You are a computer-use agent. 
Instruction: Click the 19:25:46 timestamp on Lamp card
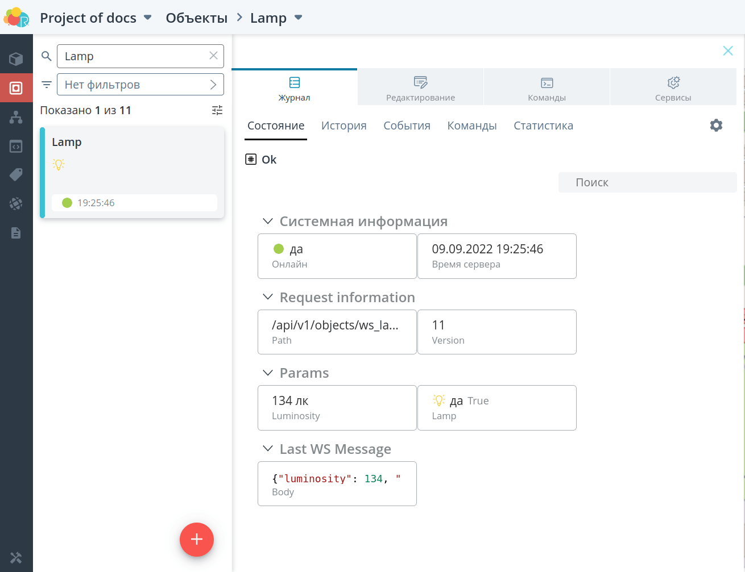click(x=96, y=203)
